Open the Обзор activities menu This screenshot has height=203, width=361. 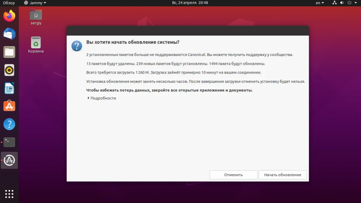[x=8, y=3]
